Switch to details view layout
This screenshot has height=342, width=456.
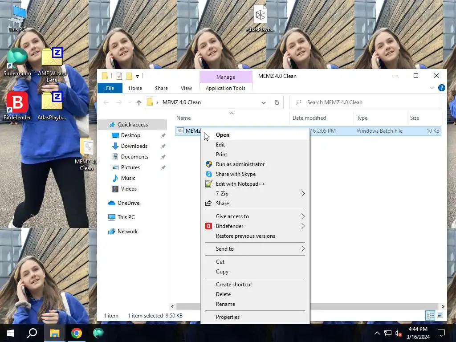(430, 315)
